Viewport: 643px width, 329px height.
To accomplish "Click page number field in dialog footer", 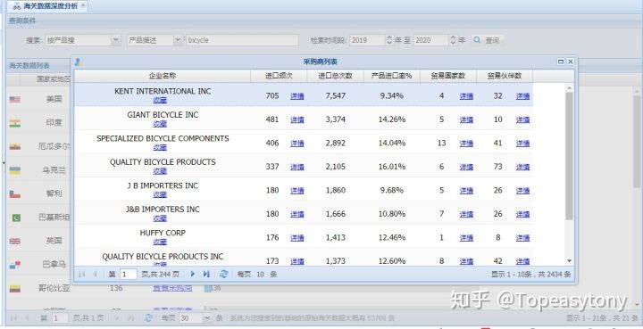I will click(x=129, y=275).
